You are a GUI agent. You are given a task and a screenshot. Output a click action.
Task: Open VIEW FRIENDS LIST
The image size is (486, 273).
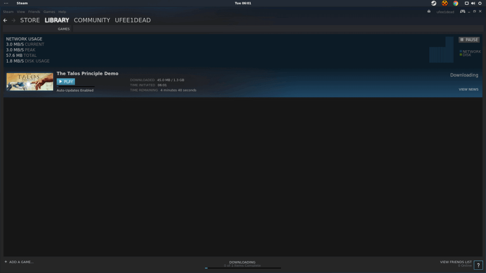(456, 262)
